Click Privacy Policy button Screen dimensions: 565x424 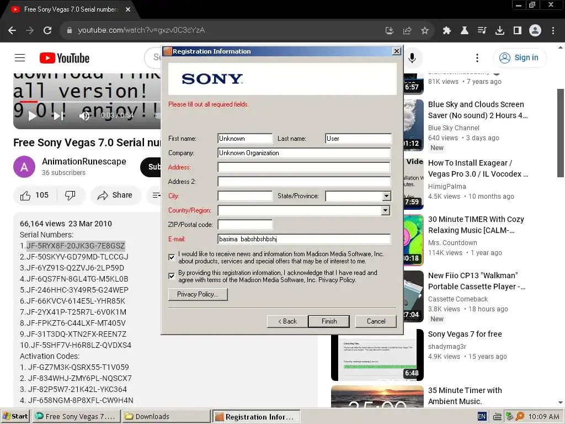coord(198,294)
